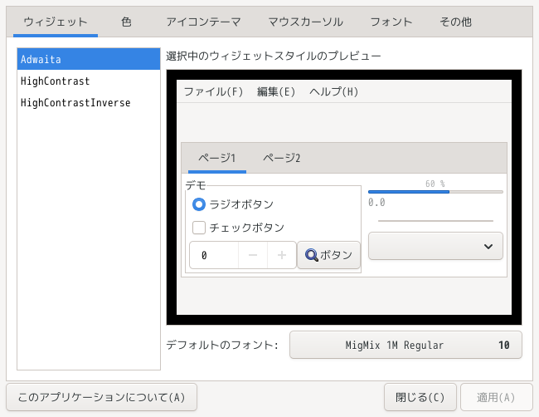Click the magnifier icon on ボタン

(x=312, y=256)
